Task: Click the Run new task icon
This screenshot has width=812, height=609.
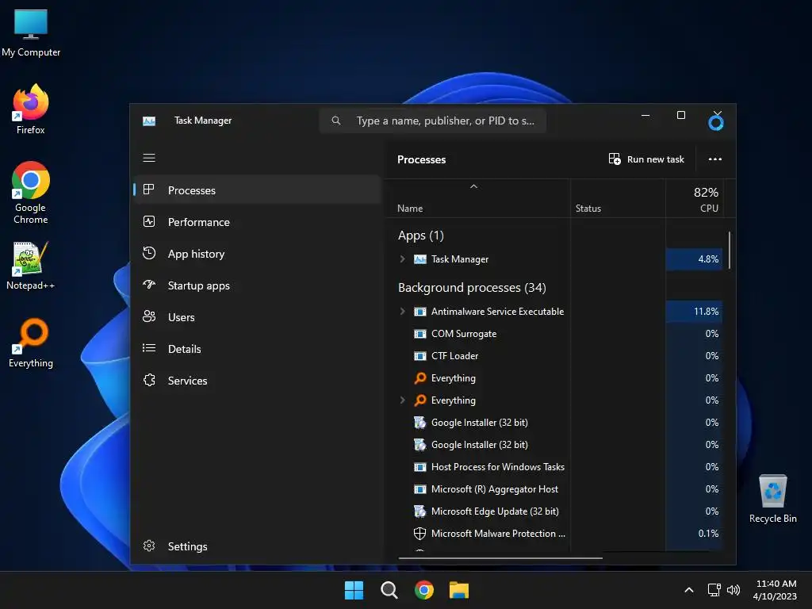Action: point(615,159)
